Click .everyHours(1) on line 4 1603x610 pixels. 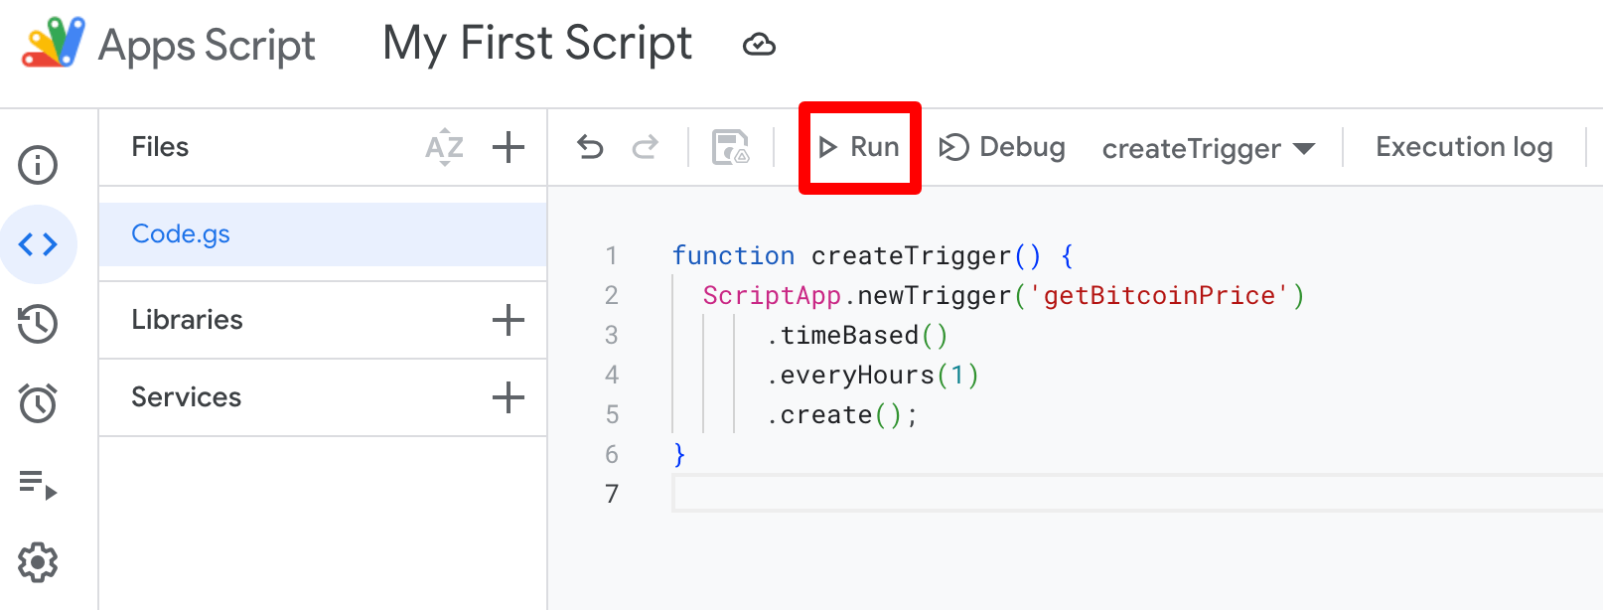[872, 375]
